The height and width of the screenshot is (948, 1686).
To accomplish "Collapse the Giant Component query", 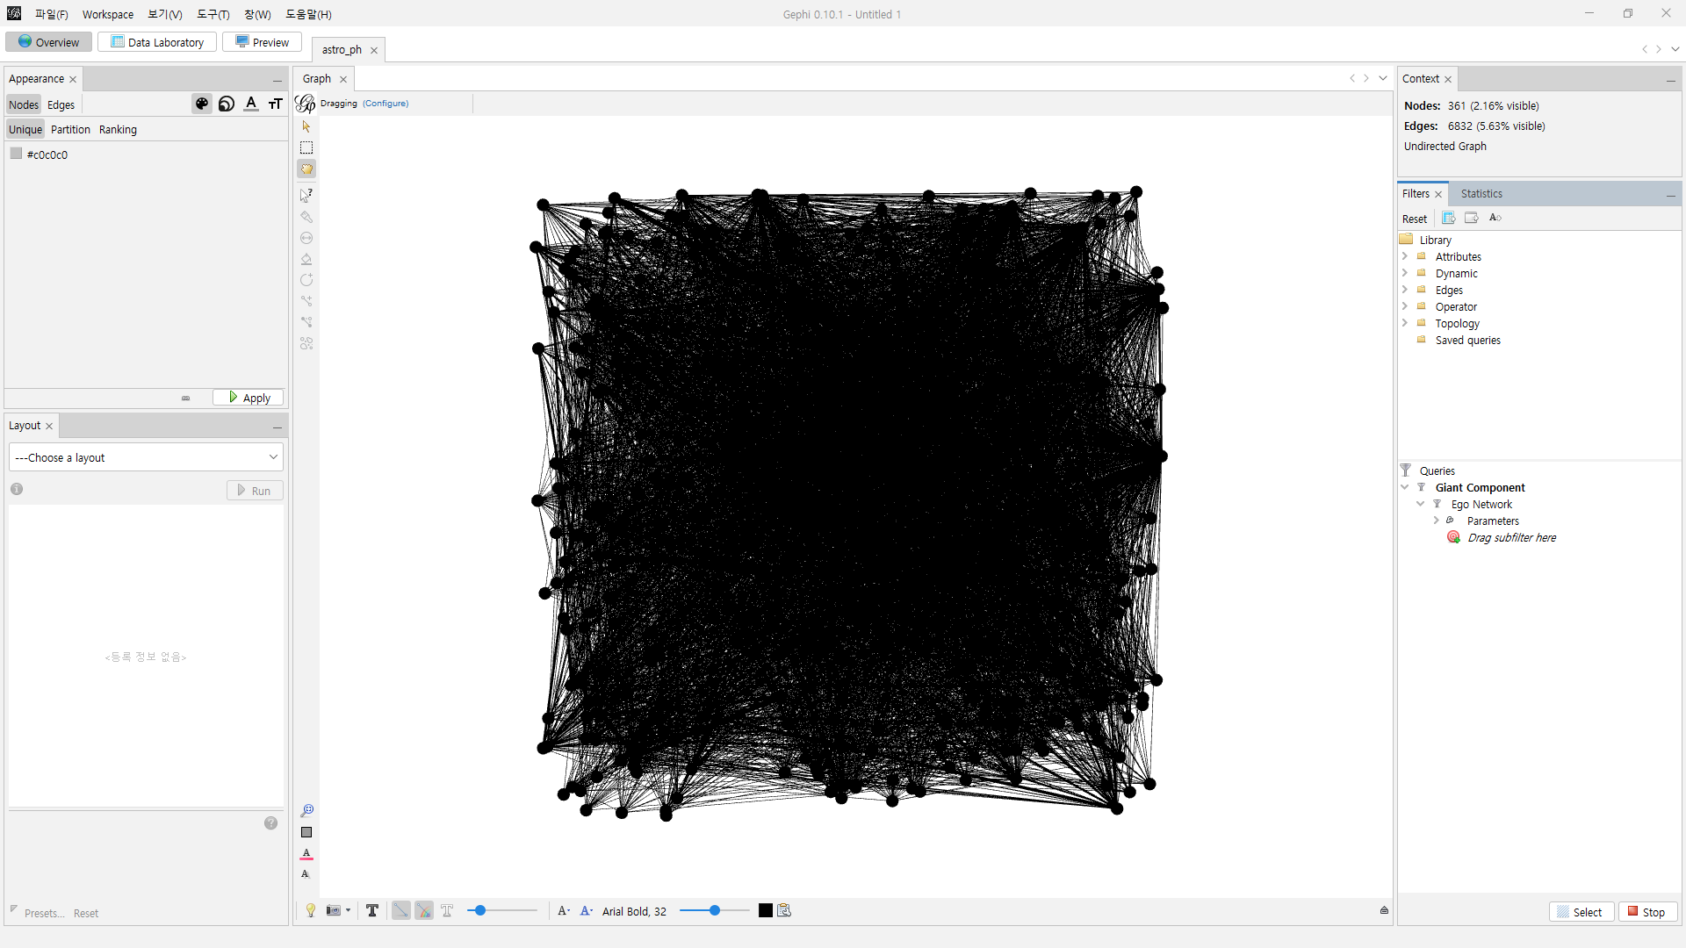I will click(x=1405, y=487).
